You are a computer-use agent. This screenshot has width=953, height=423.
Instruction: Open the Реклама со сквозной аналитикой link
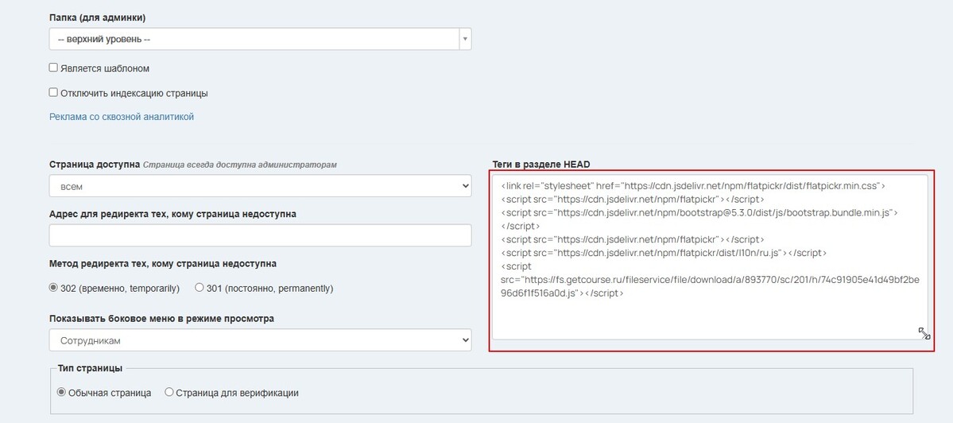122,117
